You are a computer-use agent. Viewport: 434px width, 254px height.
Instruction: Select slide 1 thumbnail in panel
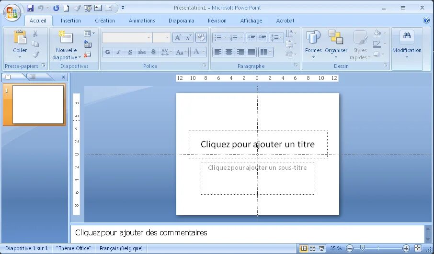(x=38, y=104)
